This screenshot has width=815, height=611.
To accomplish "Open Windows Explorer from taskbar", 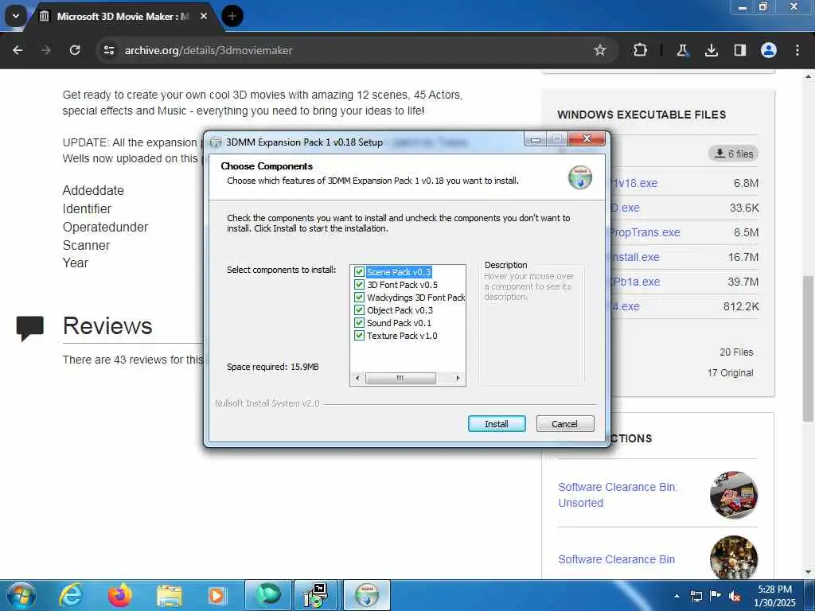I will [169, 596].
